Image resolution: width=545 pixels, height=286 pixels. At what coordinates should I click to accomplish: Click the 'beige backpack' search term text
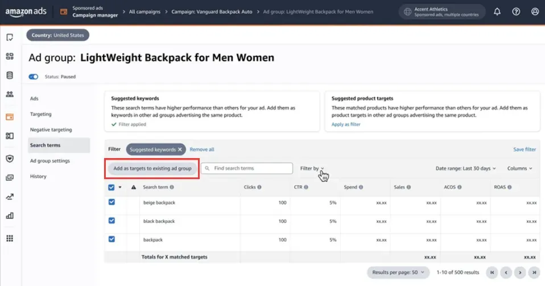pos(159,202)
